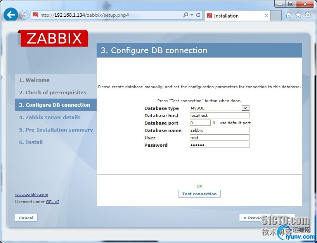317x243 pixels.
Task: Go back with the browser back arrow
Action: click(x=10, y=15)
